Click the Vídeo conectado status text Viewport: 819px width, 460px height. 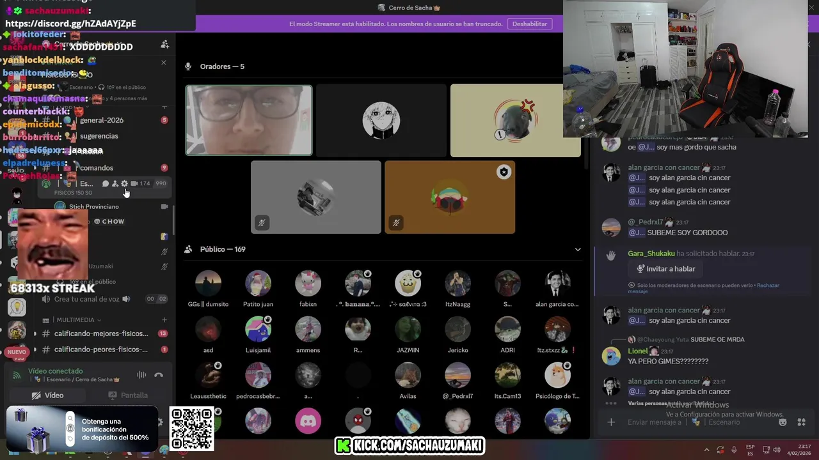55,371
